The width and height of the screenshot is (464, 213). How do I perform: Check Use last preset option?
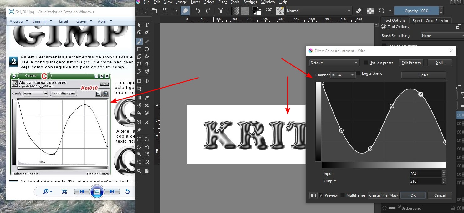366,63
